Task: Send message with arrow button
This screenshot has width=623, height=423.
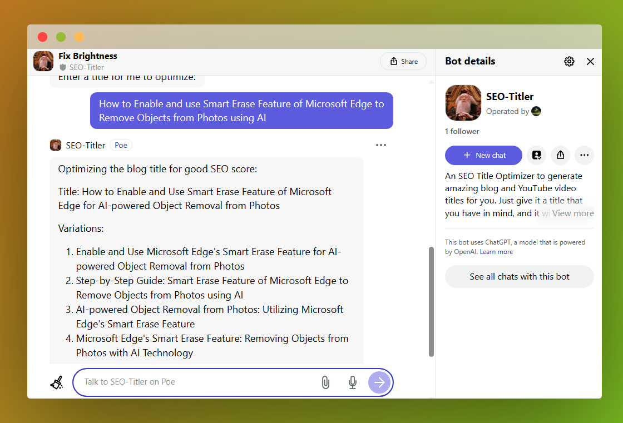Action: pos(379,382)
